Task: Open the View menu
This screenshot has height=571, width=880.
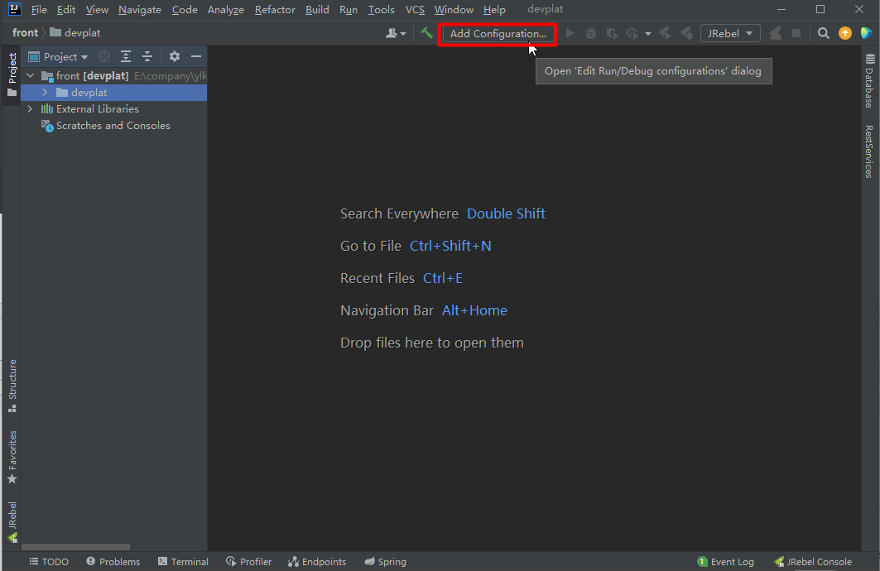Action: [97, 10]
